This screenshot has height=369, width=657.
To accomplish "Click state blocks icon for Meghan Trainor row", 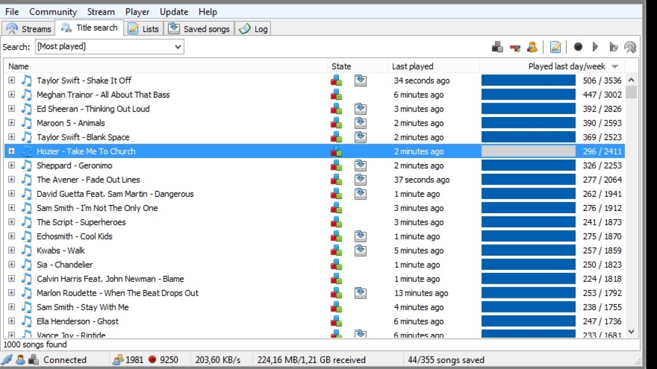I will coord(336,95).
